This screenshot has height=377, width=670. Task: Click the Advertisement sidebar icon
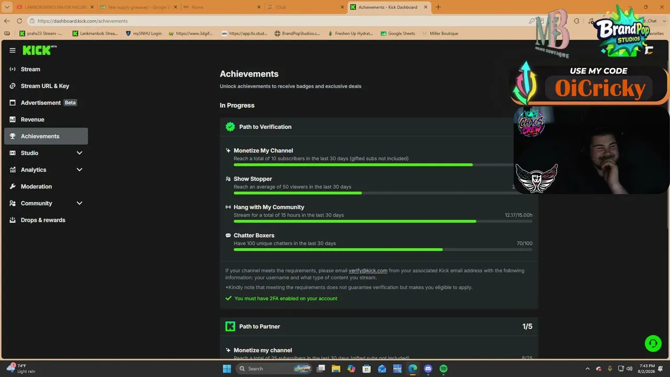tap(13, 103)
